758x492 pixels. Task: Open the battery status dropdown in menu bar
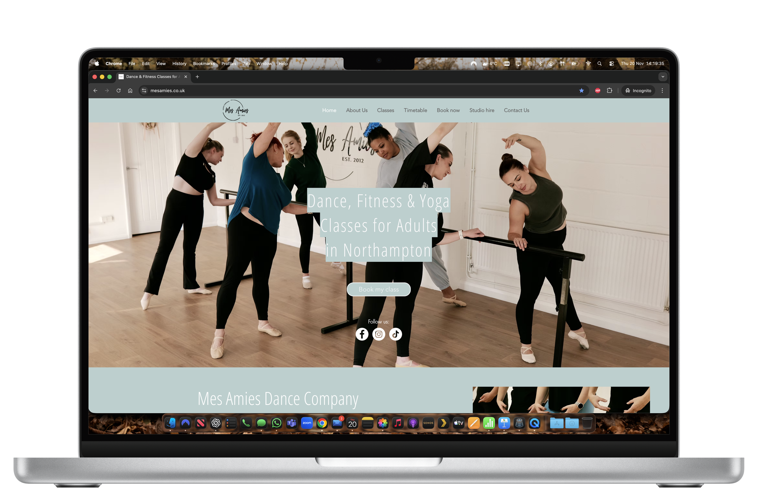(575, 64)
